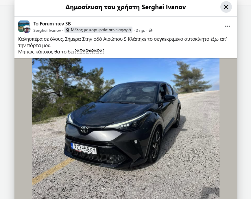
Task: Open the group's cover avatar image
Action: click(24, 26)
